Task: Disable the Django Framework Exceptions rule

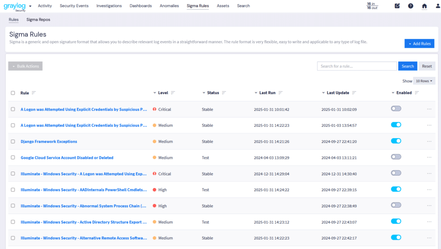Action: point(396,141)
